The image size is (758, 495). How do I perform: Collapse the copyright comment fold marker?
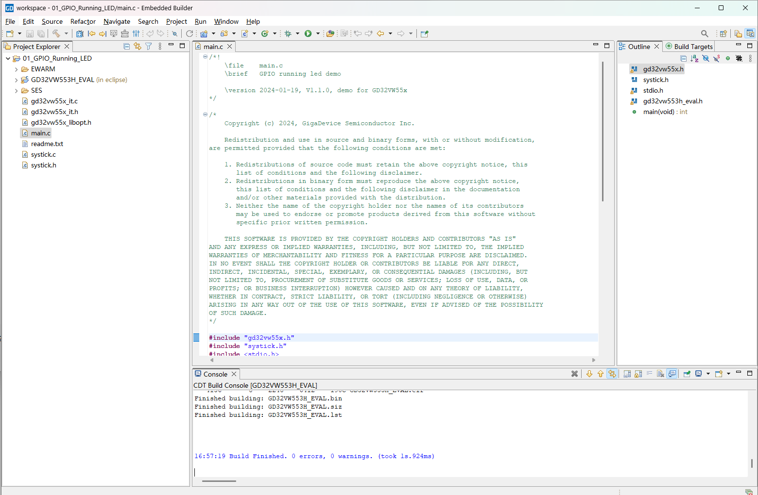coord(205,115)
